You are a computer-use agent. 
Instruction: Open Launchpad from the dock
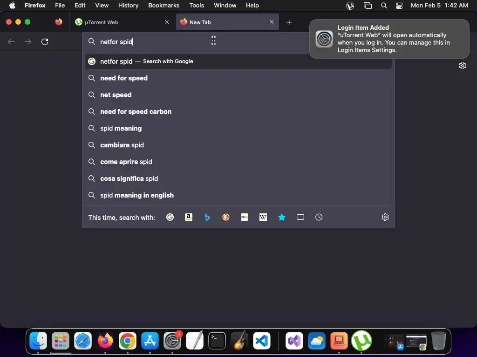61,341
